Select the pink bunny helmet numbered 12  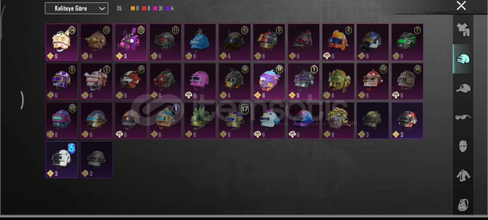(x=131, y=42)
